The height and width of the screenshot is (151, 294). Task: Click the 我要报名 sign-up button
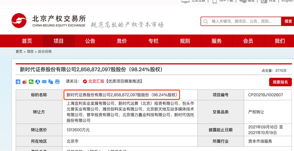tap(280, 82)
